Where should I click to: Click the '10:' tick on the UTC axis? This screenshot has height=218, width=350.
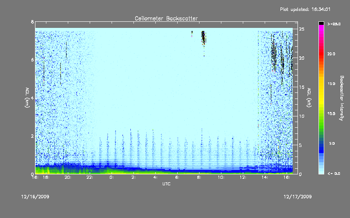click(221, 177)
